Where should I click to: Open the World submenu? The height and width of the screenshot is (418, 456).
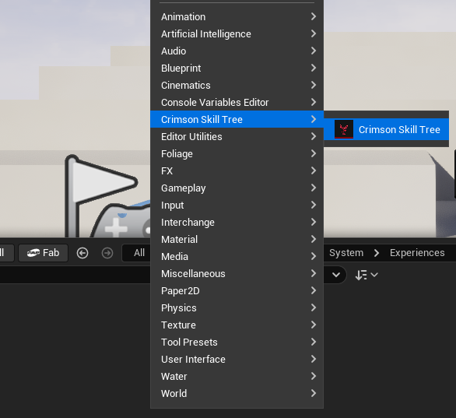(237, 394)
